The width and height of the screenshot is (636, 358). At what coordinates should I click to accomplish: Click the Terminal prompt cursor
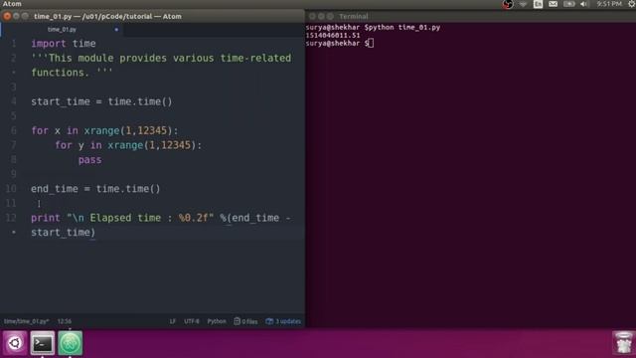coord(371,43)
